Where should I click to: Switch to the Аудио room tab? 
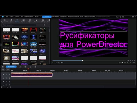(11, 21)
